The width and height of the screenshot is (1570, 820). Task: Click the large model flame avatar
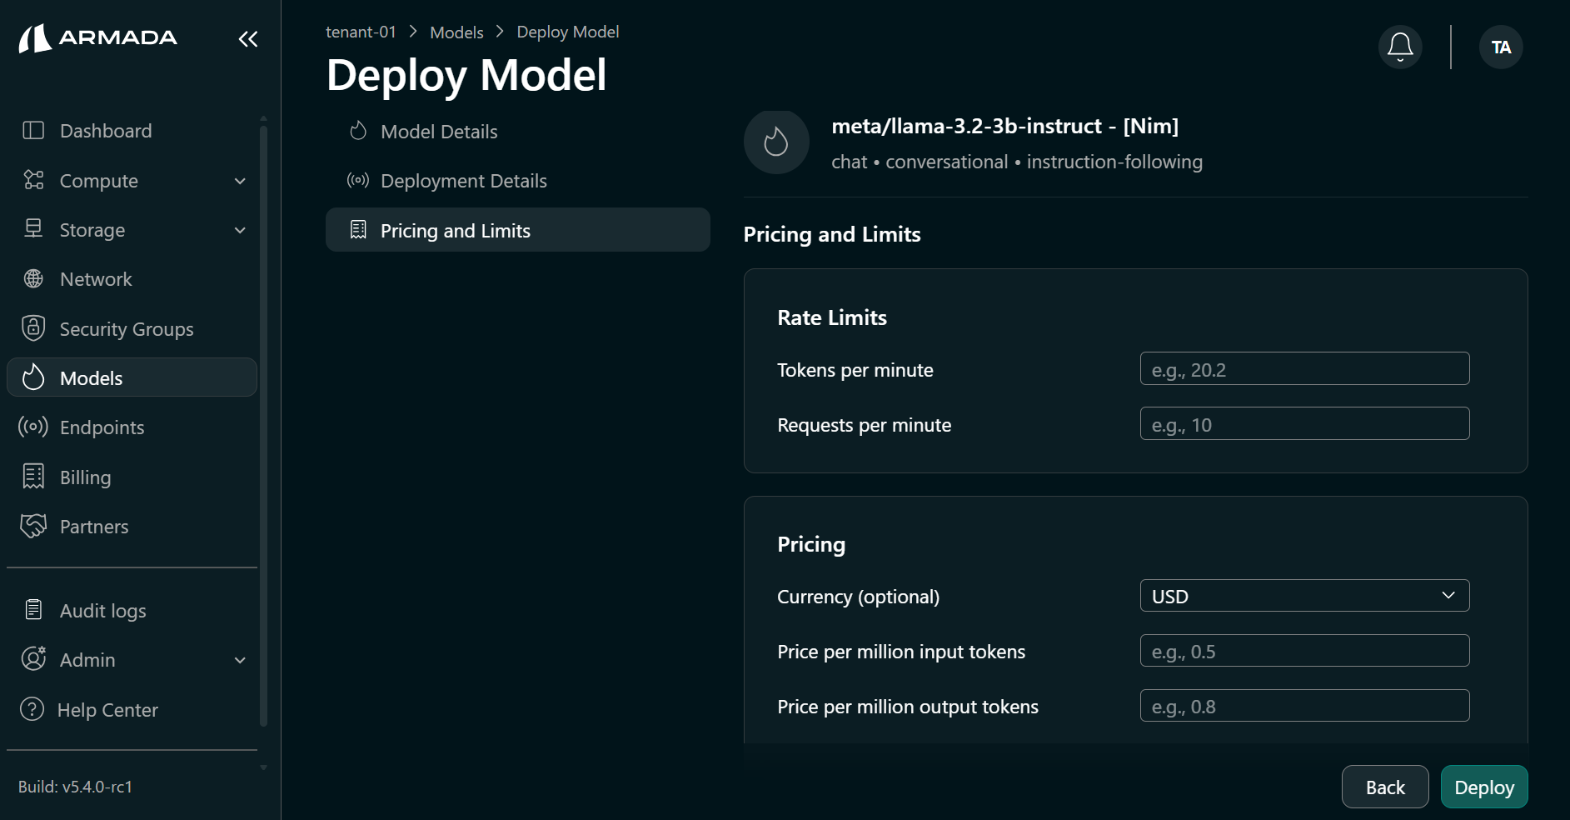776,142
